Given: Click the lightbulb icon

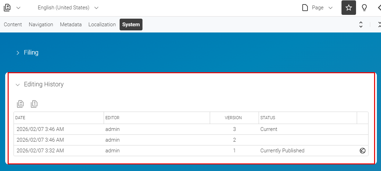Looking at the screenshot, I should 364,8.
